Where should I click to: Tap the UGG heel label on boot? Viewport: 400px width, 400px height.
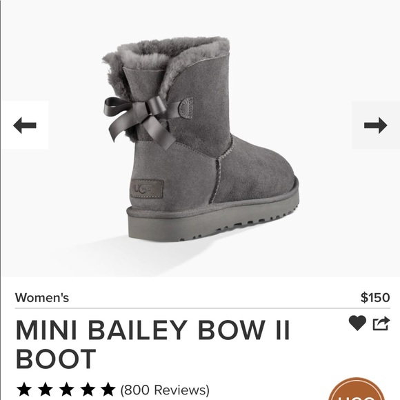pos(147,188)
